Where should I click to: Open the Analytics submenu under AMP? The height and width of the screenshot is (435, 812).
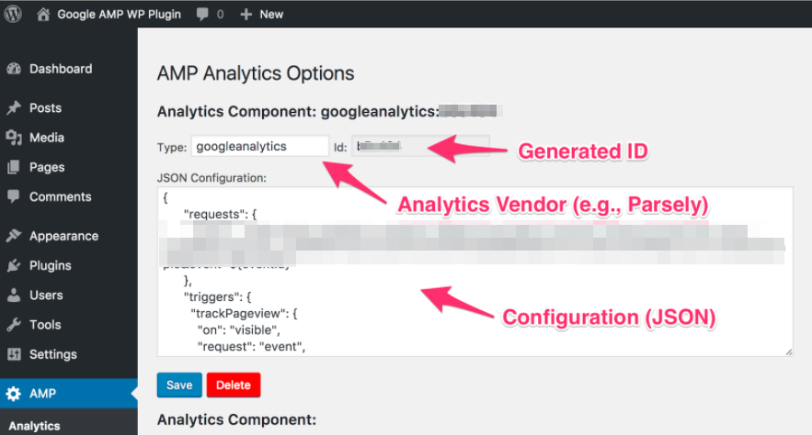(34, 426)
